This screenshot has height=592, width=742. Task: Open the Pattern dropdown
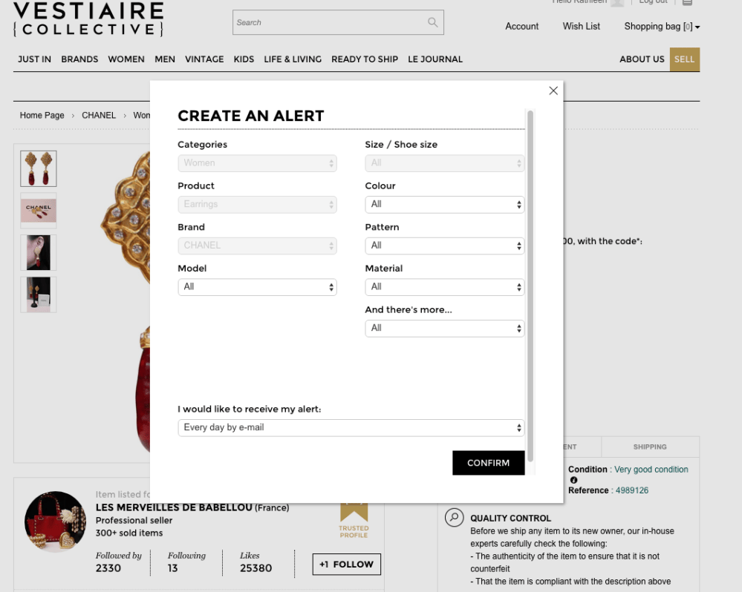pos(444,246)
